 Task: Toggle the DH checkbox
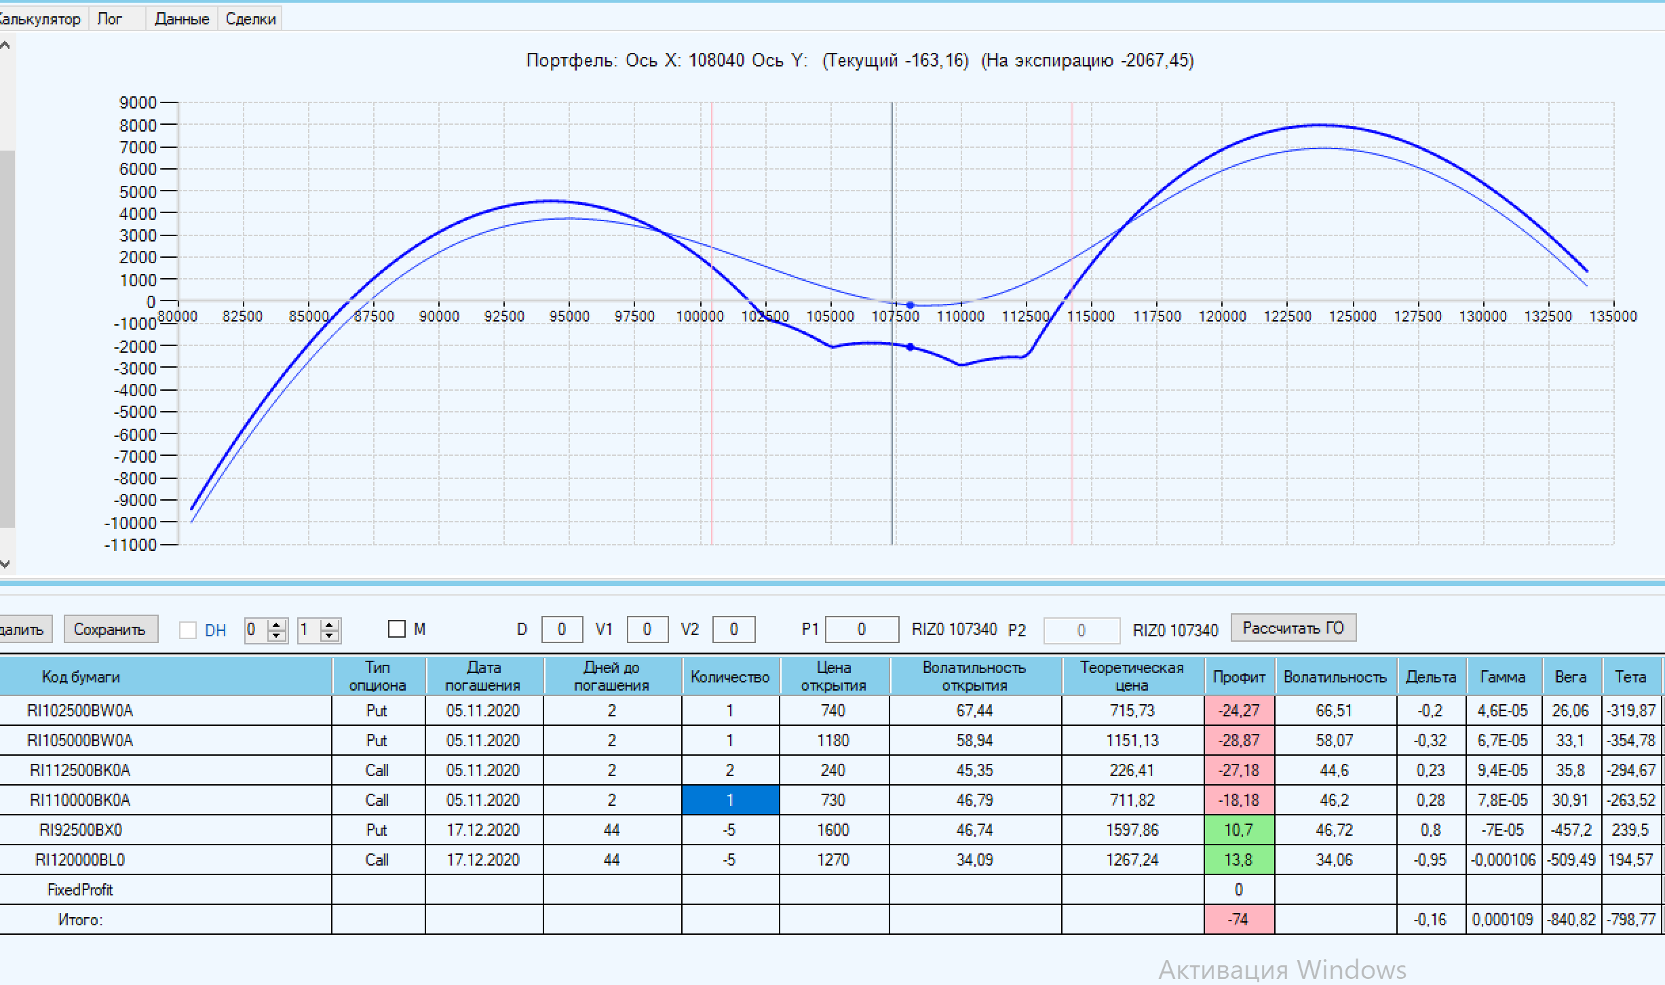188,630
